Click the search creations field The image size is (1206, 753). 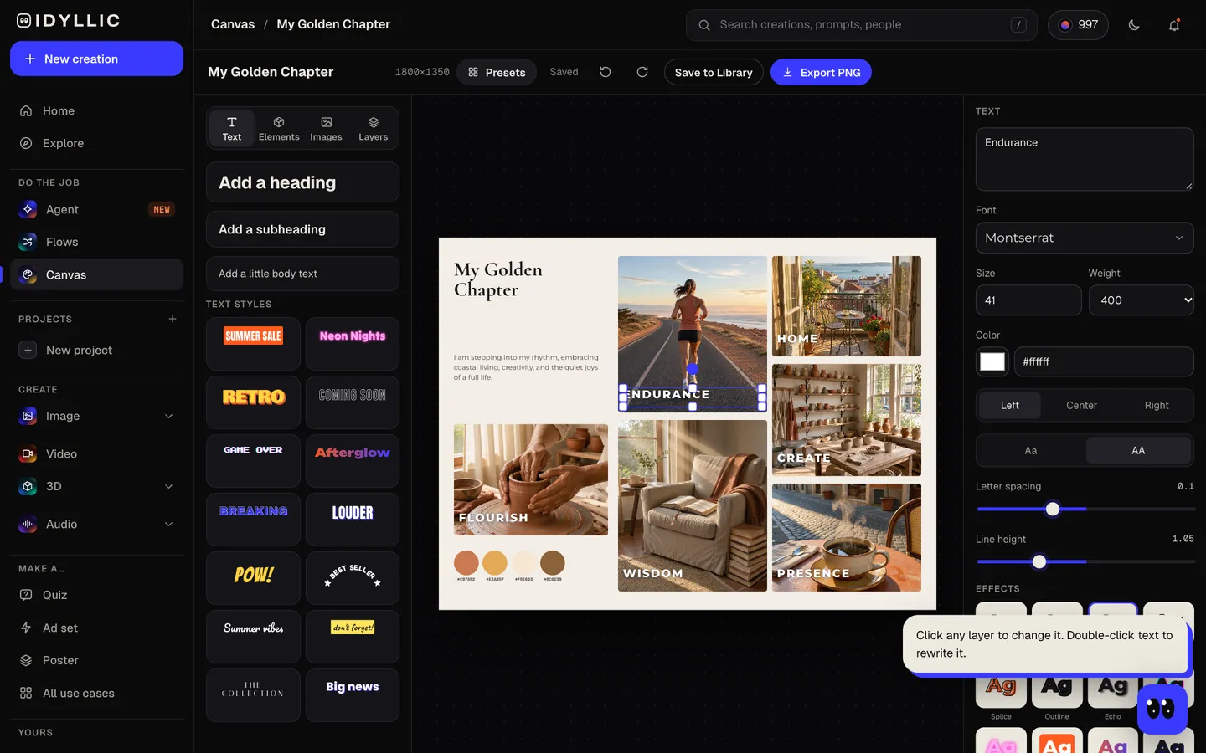click(x=861, y=25)
